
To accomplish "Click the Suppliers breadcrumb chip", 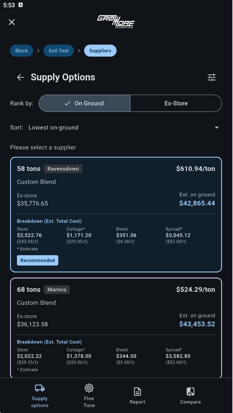I will pos(100,50).
